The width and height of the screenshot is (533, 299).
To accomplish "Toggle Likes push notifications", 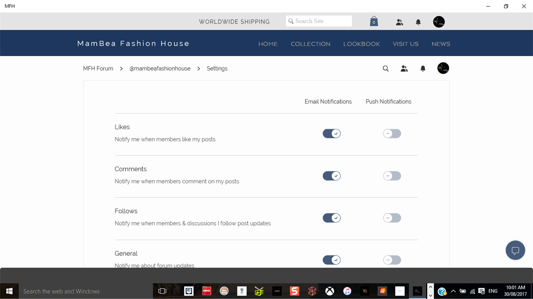I will point(392,134).
